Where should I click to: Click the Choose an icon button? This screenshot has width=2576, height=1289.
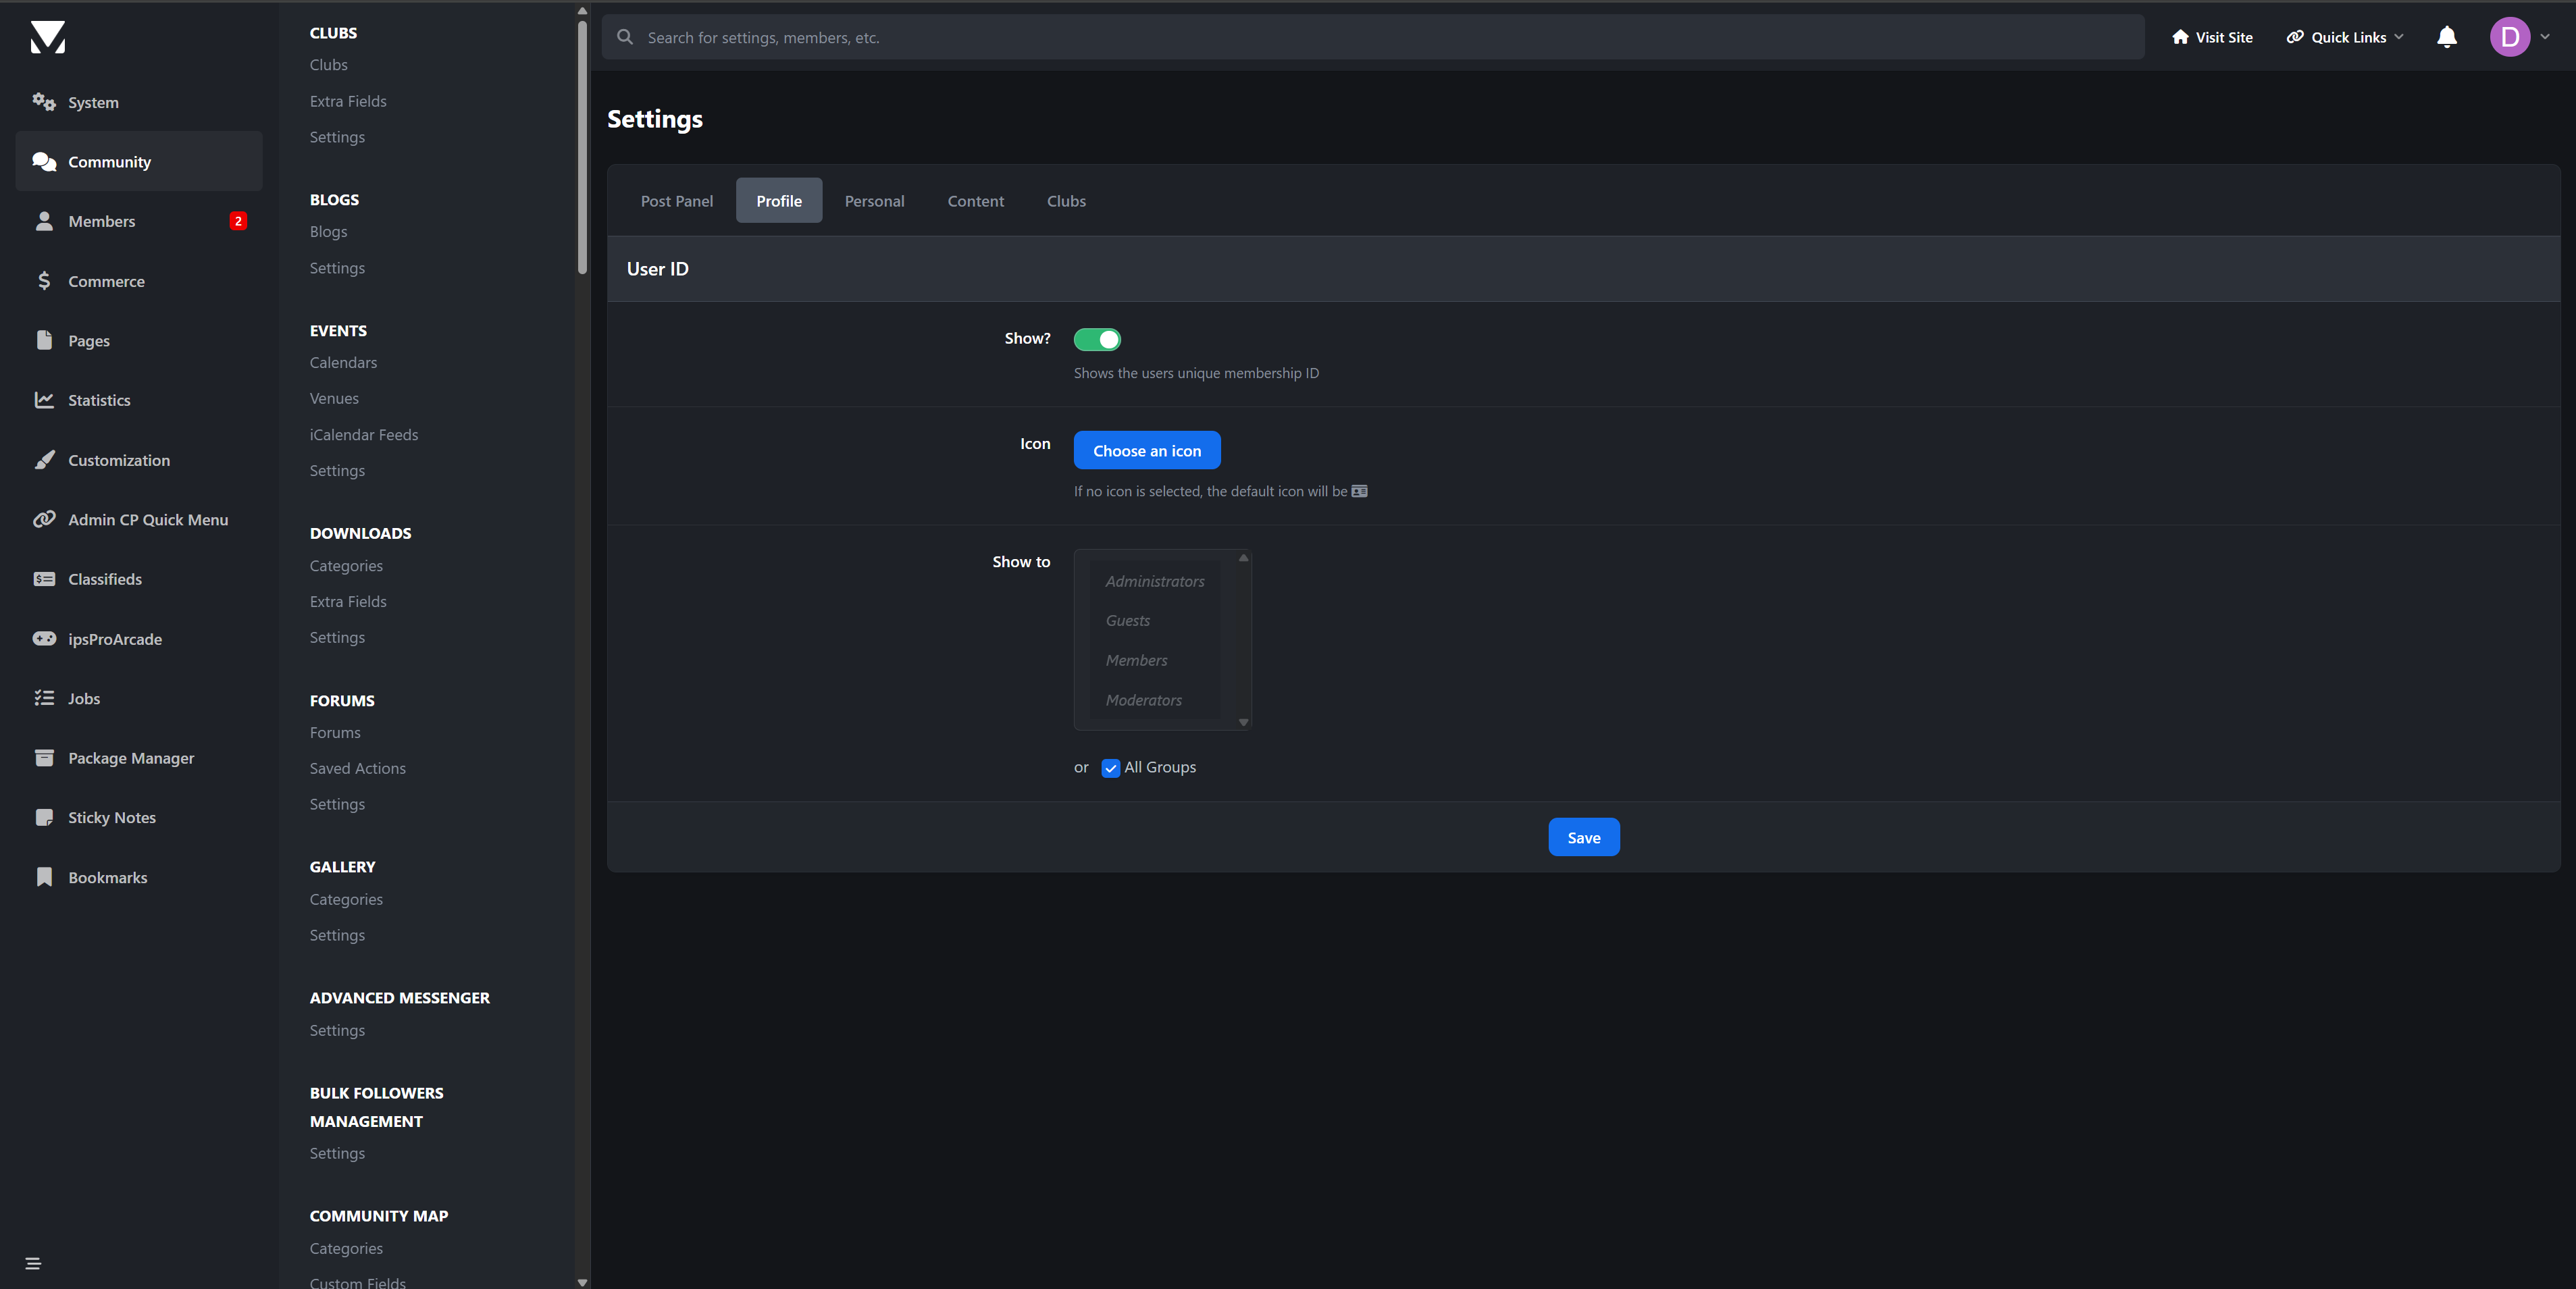point(1146,451)
